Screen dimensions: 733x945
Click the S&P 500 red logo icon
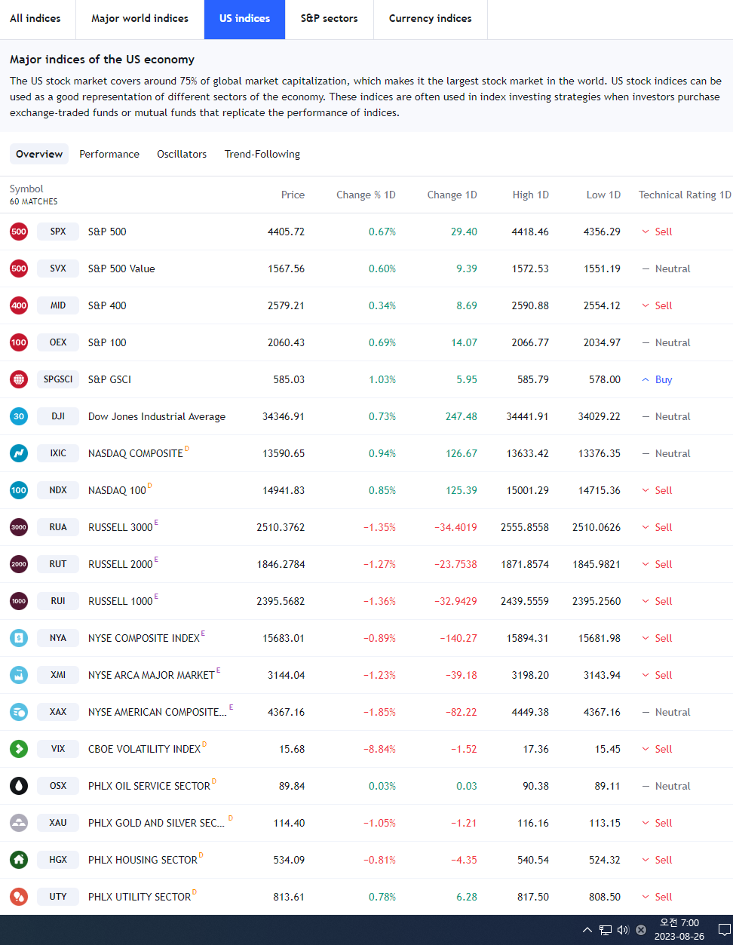tap(19, 232)
